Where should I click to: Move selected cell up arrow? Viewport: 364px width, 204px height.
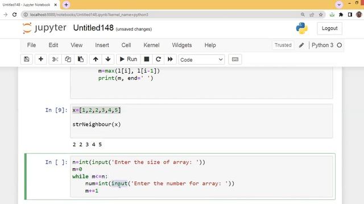[96, 59]
